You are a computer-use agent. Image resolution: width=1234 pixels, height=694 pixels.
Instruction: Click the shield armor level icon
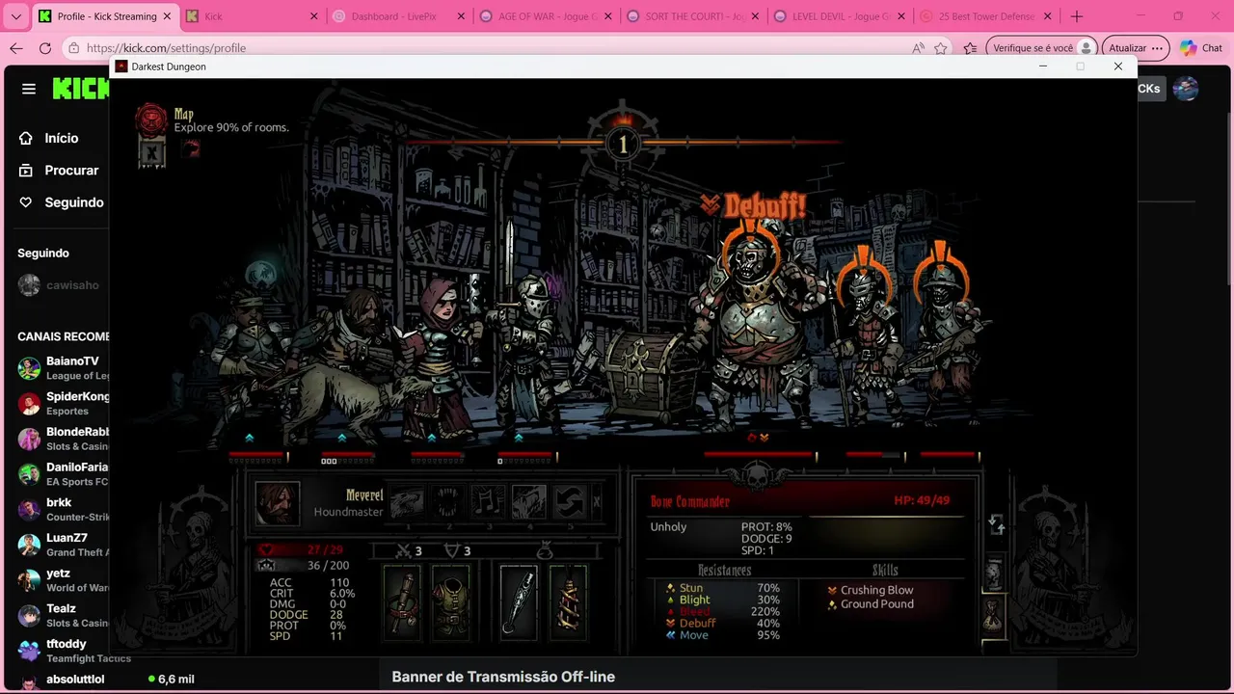451,551
